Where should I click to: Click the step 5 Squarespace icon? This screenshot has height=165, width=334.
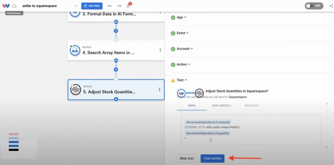[76, 90]
